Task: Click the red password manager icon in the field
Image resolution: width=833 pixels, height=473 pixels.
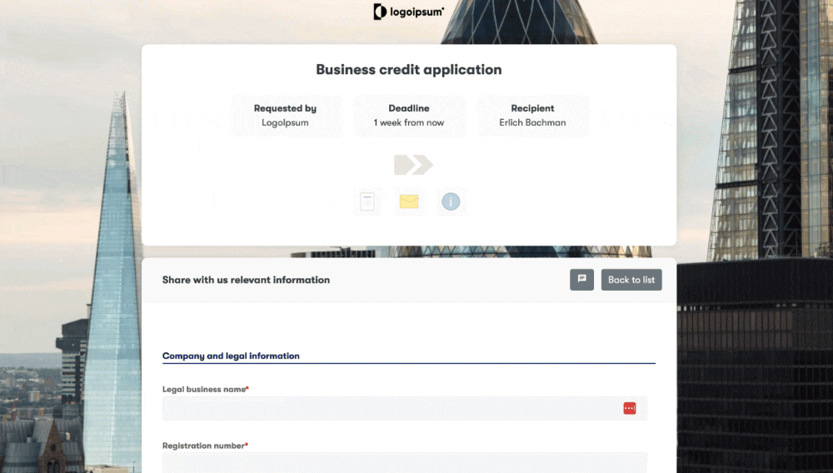Action: pyautogui.click(x=630, y=408)
